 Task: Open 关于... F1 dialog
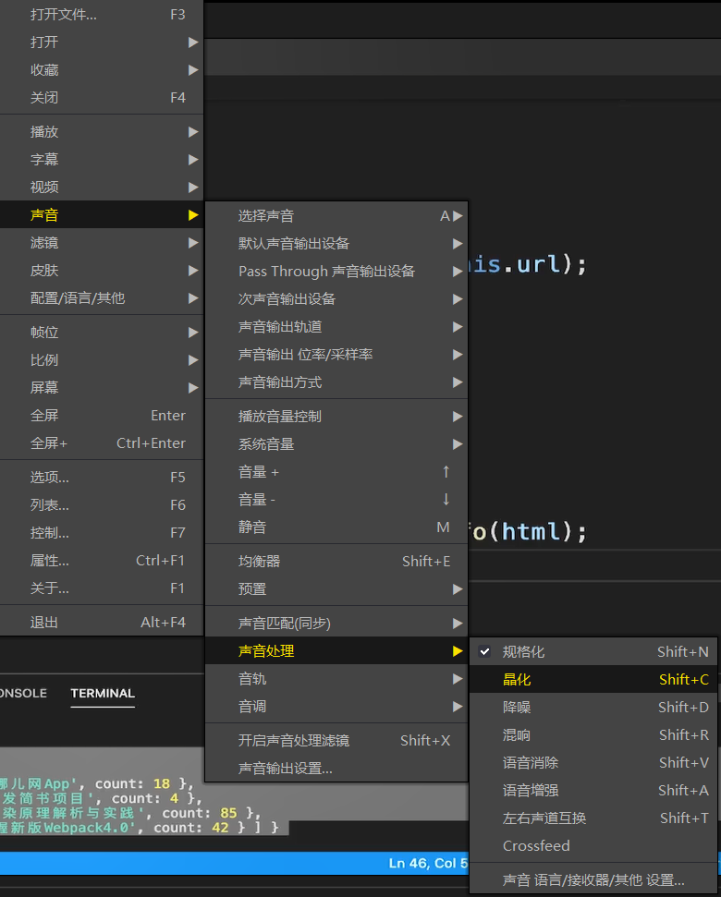pos(102,588)
